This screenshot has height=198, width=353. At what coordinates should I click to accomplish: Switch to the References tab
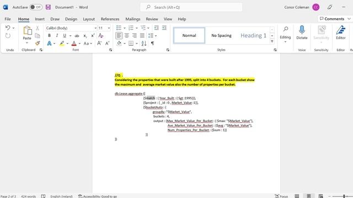point(110,19)
